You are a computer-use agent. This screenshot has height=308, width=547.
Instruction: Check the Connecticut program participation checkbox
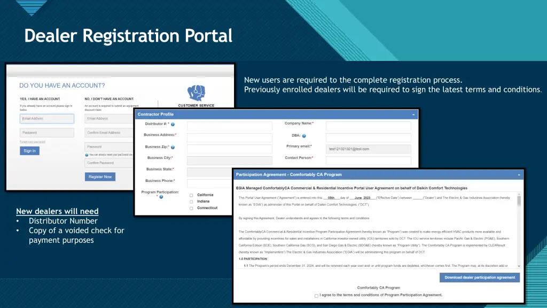(191, 209)
